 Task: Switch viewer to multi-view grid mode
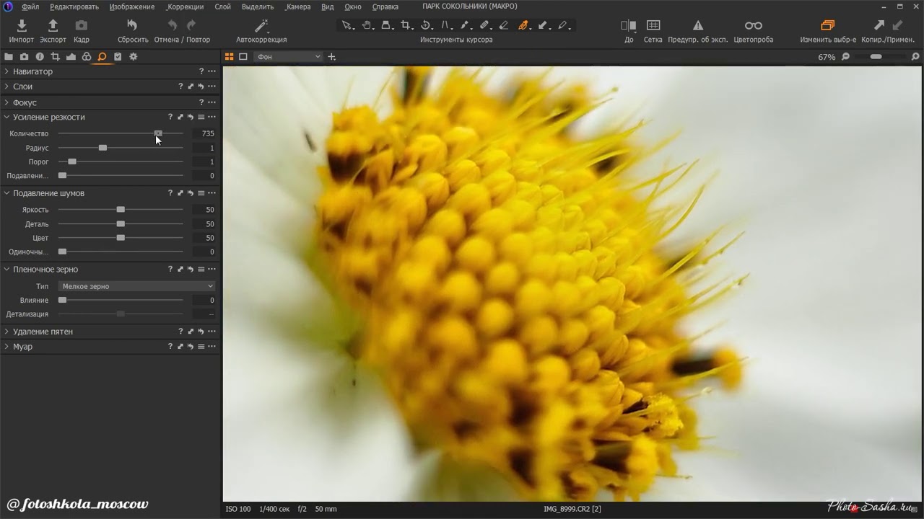coord(230,56)
